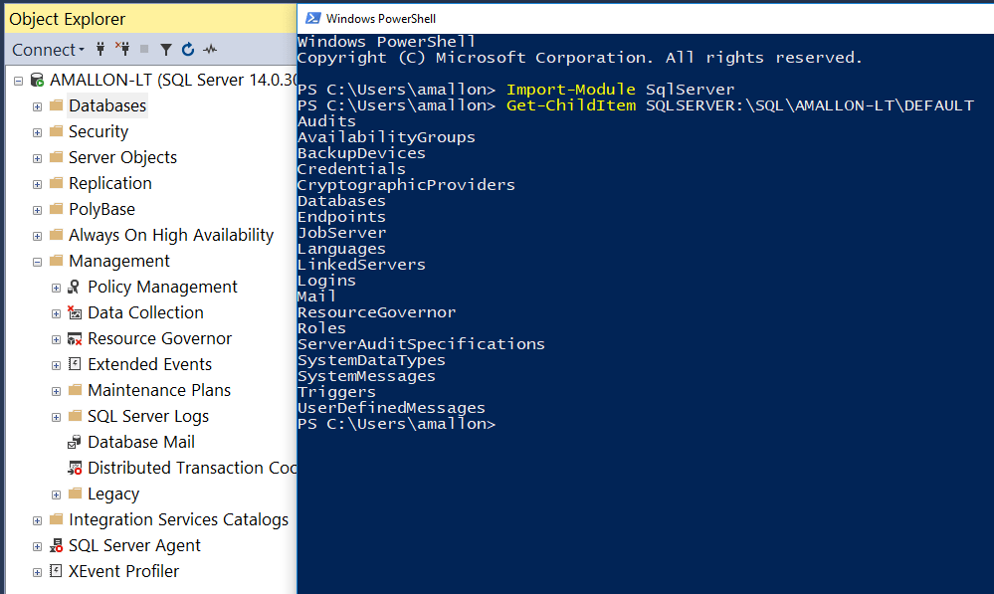Click the Filter icon in Object Explorer toolbar

[167, 49]
